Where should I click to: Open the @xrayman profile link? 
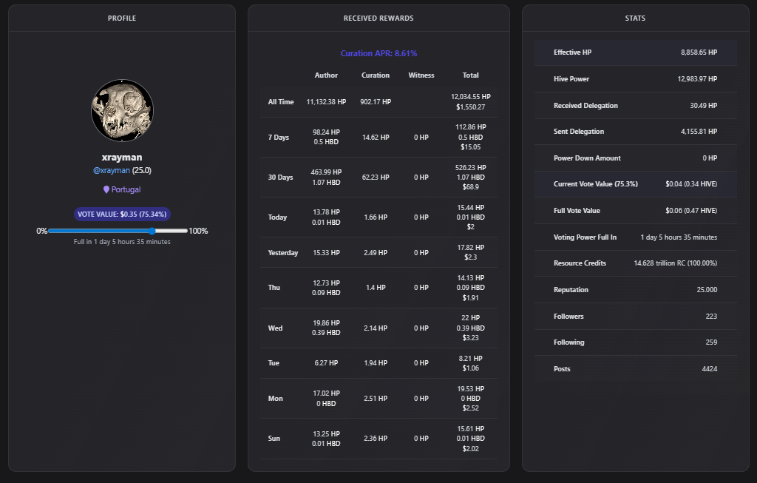pyautogui.click(x=111, y=170)
